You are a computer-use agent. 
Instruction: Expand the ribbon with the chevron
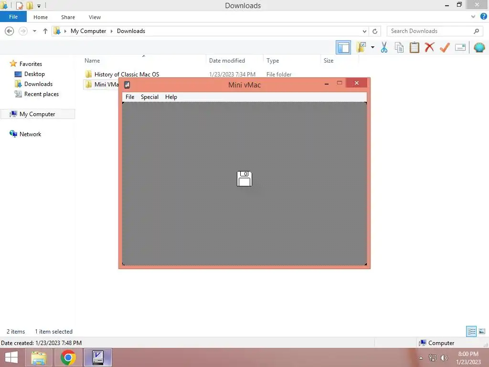pyautogui.click(x=473, y=17)
